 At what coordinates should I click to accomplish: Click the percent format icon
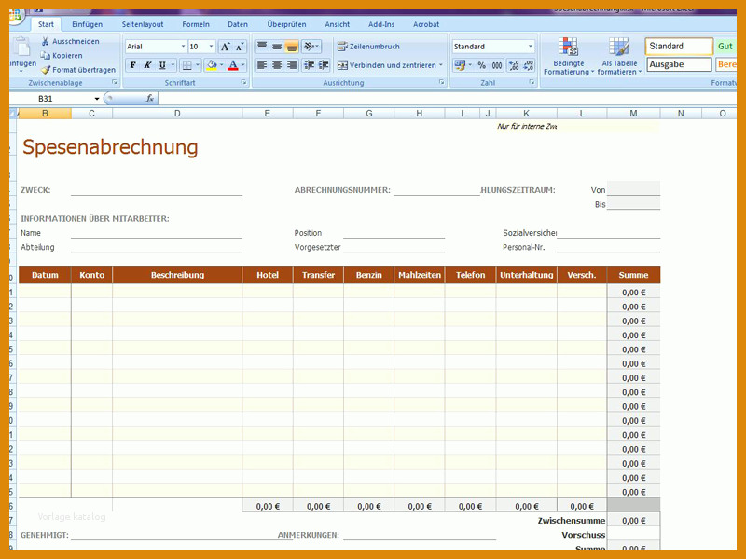(x=482, y=65)
